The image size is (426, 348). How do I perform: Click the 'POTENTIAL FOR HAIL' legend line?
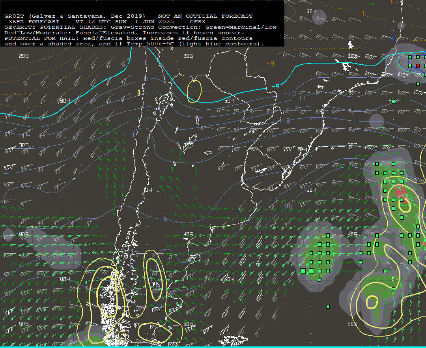click(129, 38)
